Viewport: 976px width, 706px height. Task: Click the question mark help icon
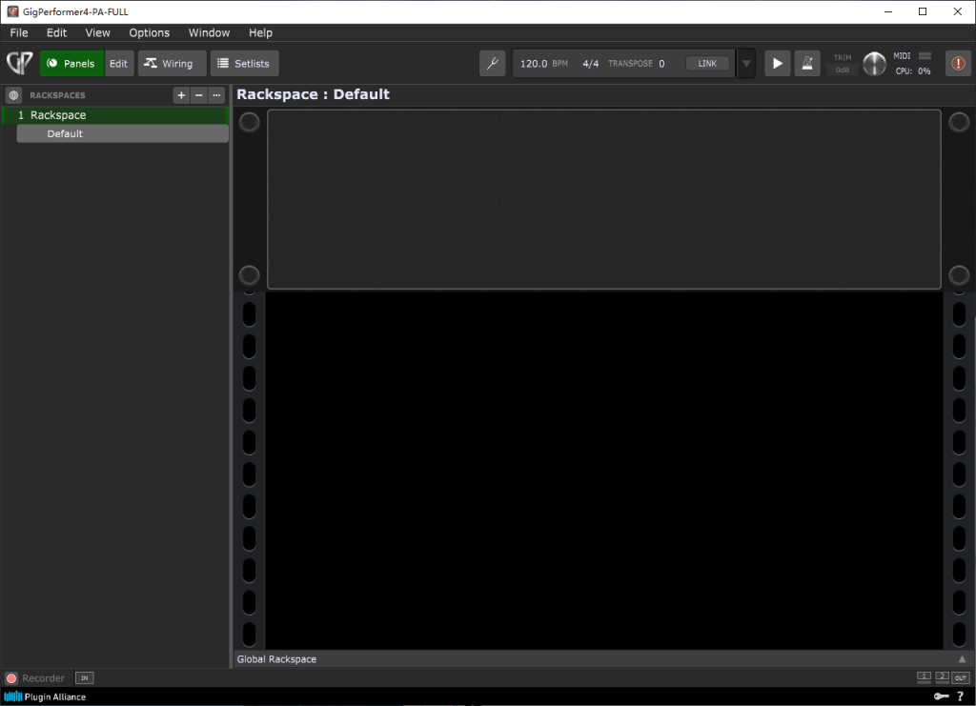(961, 696)
